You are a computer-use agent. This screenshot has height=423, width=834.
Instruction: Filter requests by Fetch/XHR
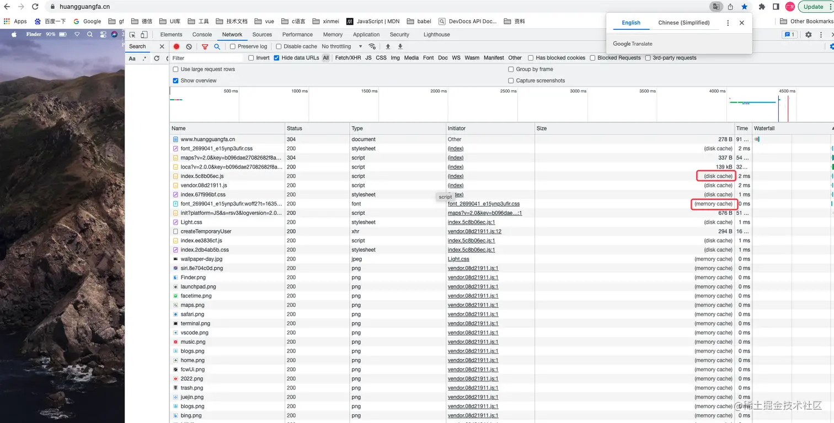pos(349,58)
